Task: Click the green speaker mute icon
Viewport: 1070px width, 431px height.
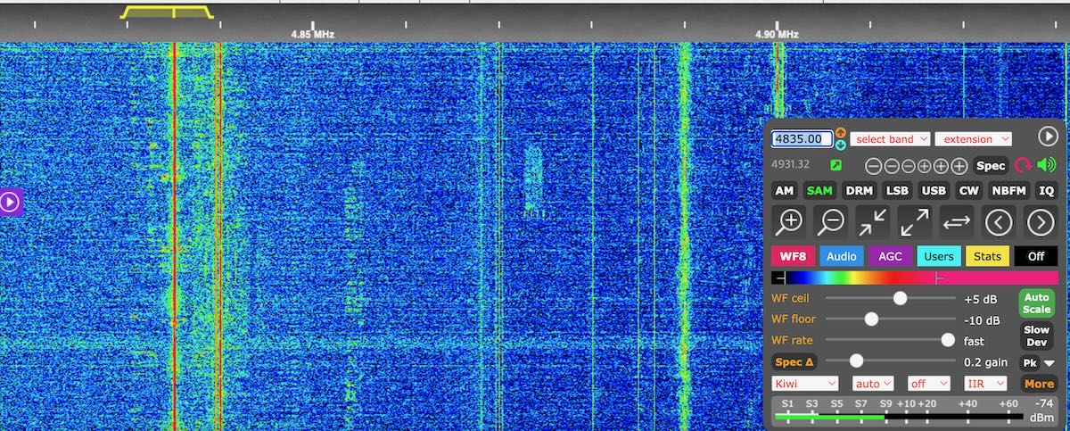Action: pyautogui.click(x=1046, y=165)
